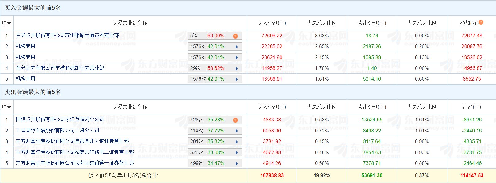Open 东方财富拉萨团结路第一证券营业部 link
Screen dimensions: 496x183
click(75, 163)
